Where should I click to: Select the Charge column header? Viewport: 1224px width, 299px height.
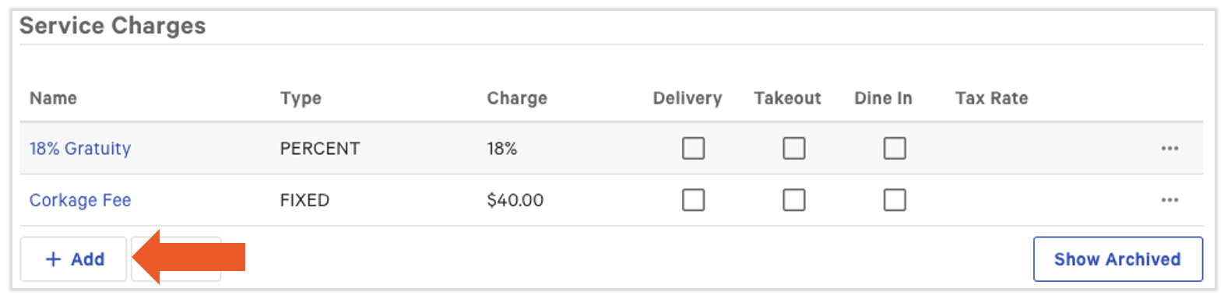click(517, 98)
